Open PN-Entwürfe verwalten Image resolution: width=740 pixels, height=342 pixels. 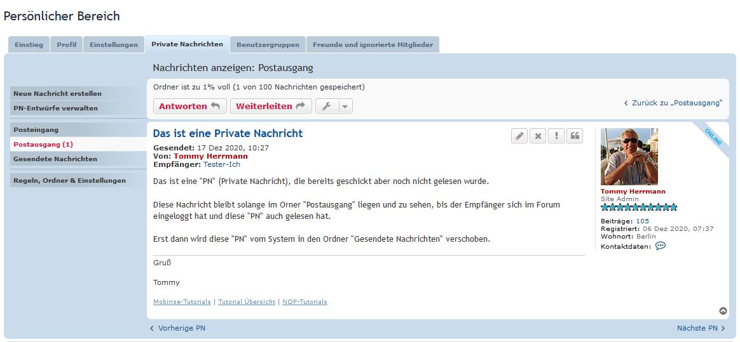pos(78,108)
